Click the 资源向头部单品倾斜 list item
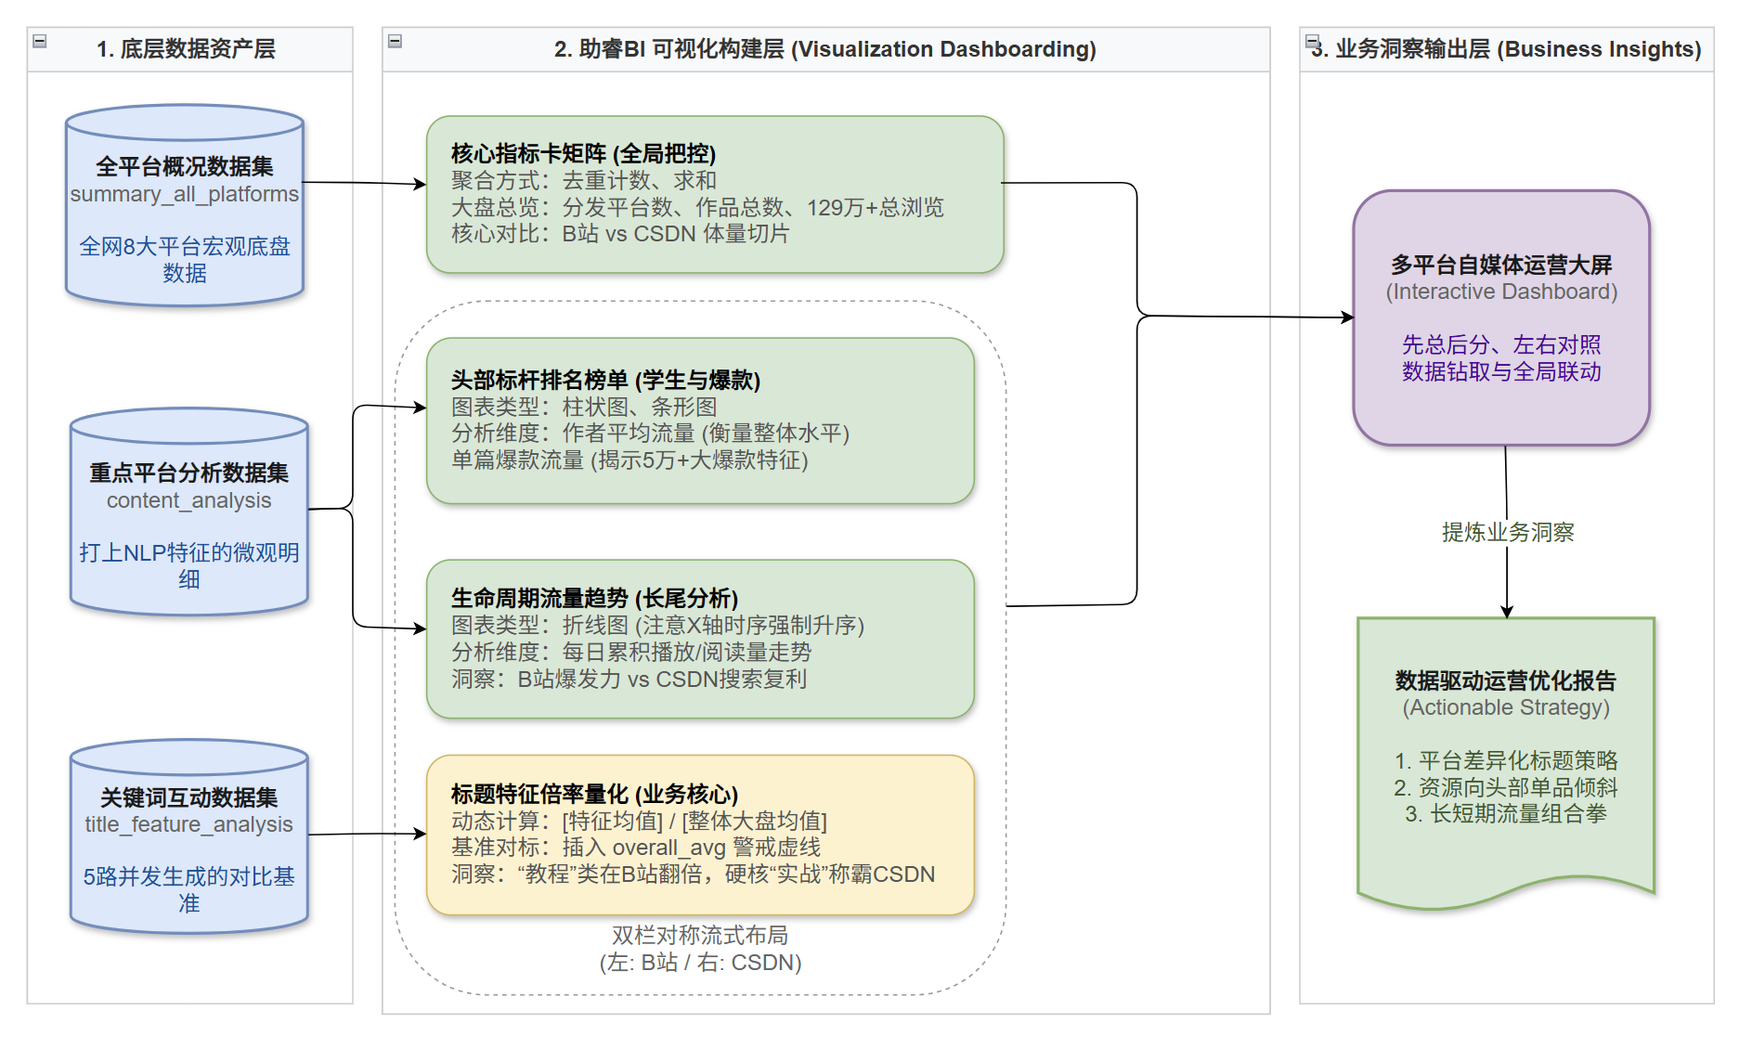This screenshot has height=1049, width=1739. (x=1506, y=787)
